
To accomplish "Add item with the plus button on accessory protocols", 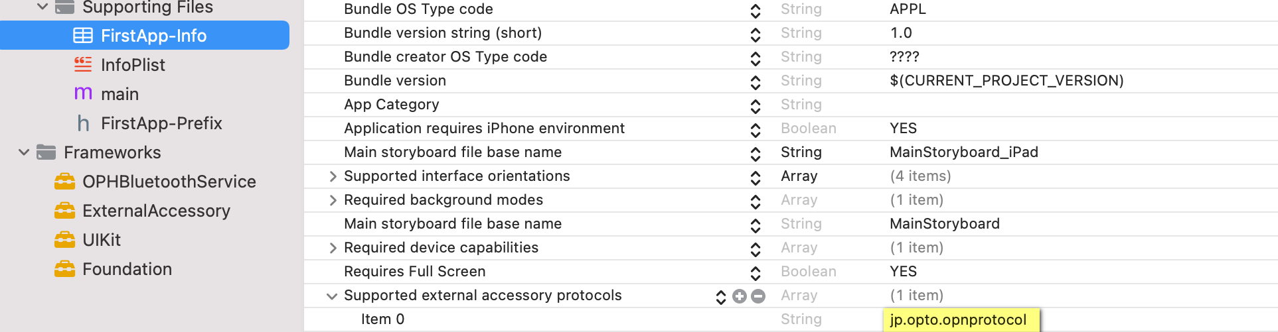I will point(740,296).
